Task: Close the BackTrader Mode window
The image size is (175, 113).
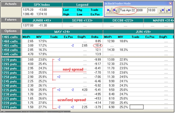Action: [170, 3]
